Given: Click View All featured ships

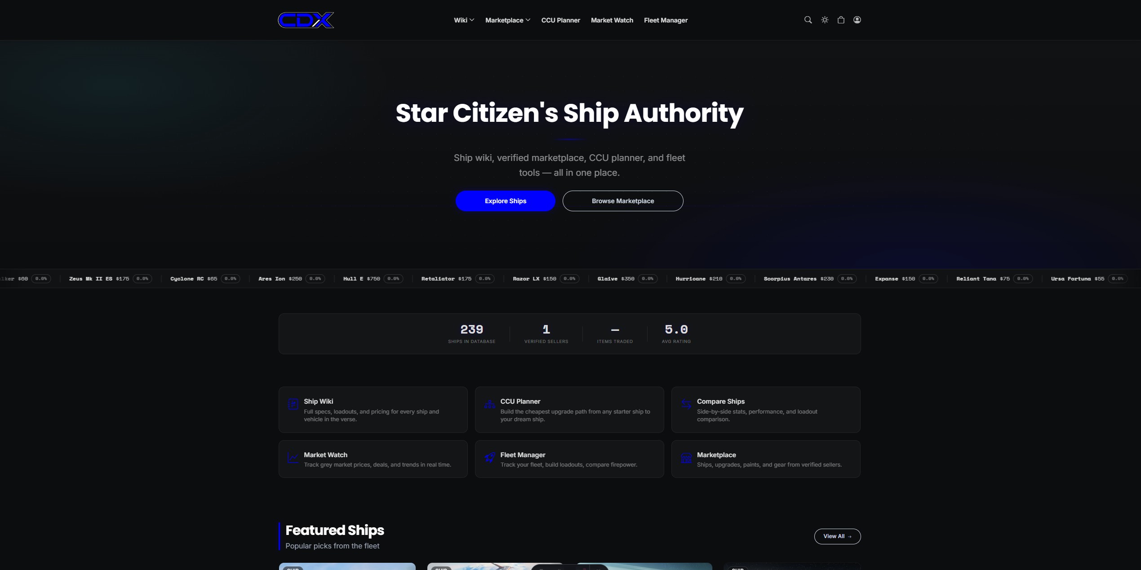Looking at the screenshot, I should 837,536.
